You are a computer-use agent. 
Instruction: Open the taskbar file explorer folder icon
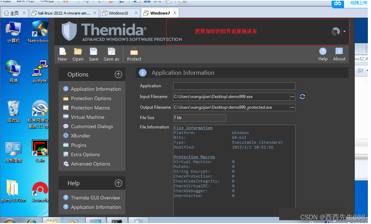pyautogui.click(x=52, y=221)
